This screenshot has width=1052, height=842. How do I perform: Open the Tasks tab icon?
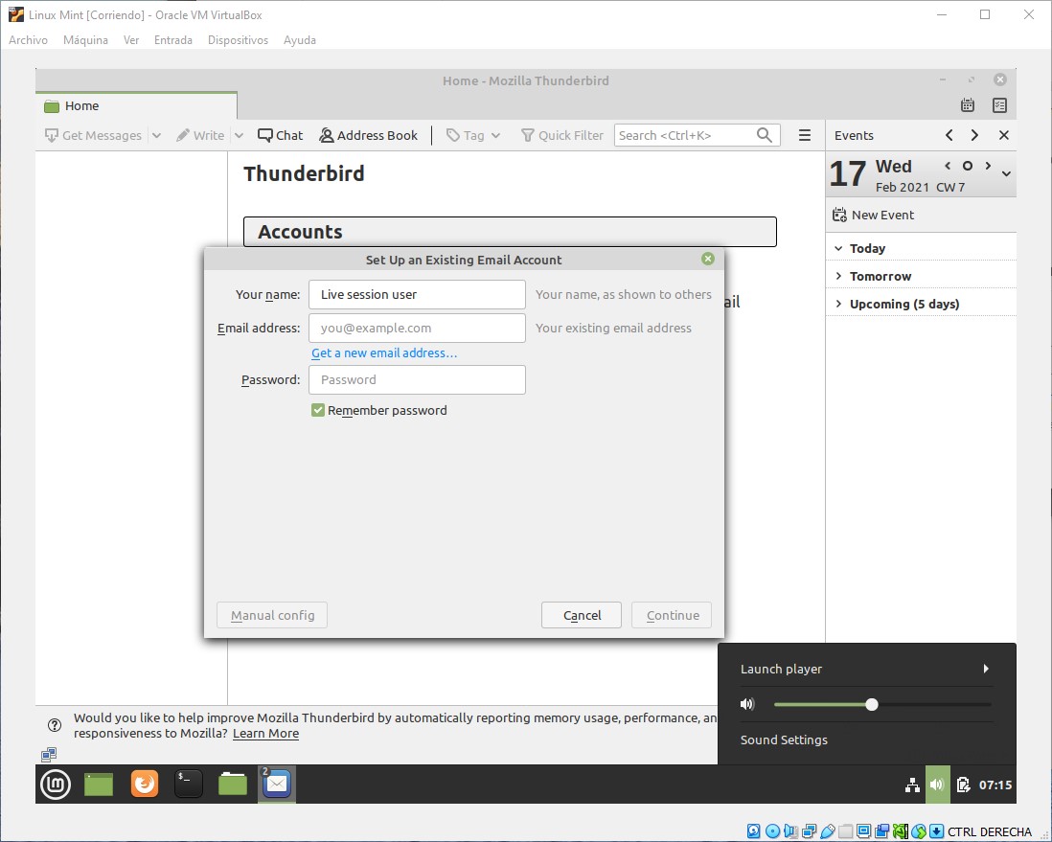[x=999, y=105]
